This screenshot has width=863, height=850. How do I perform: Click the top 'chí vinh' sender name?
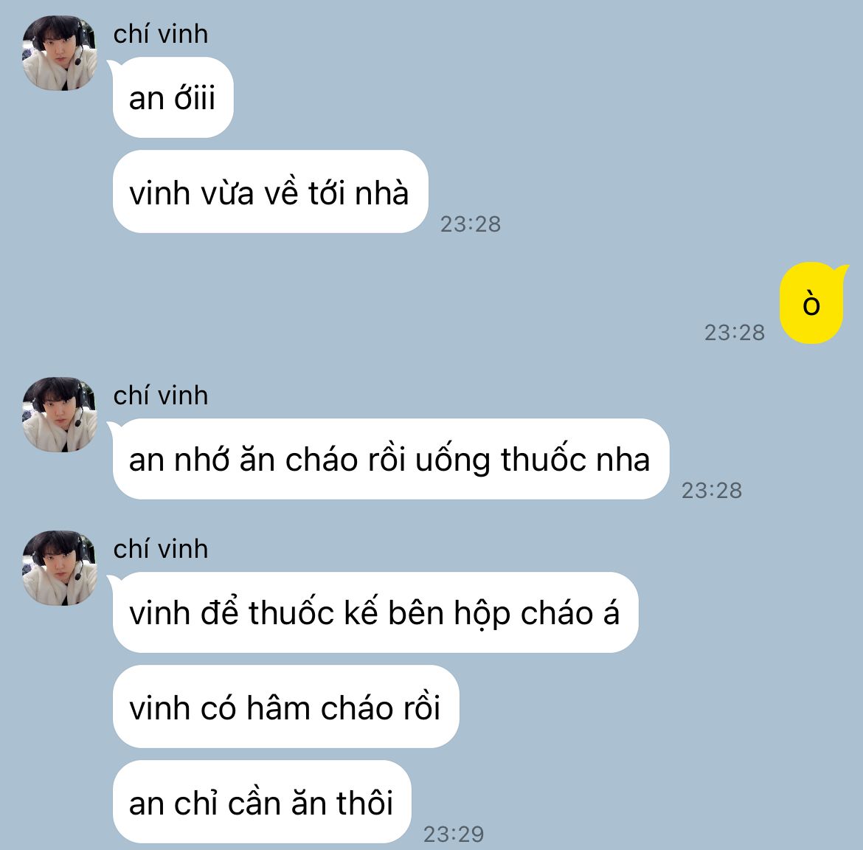161,34
